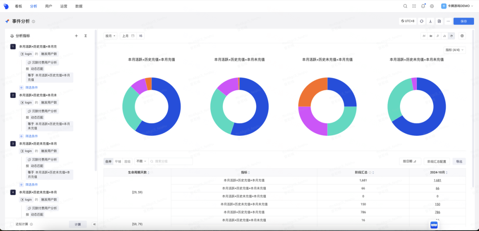
Task: Open 按日期 sort order control
Action: pyautogui.click(x=410, y=162)
